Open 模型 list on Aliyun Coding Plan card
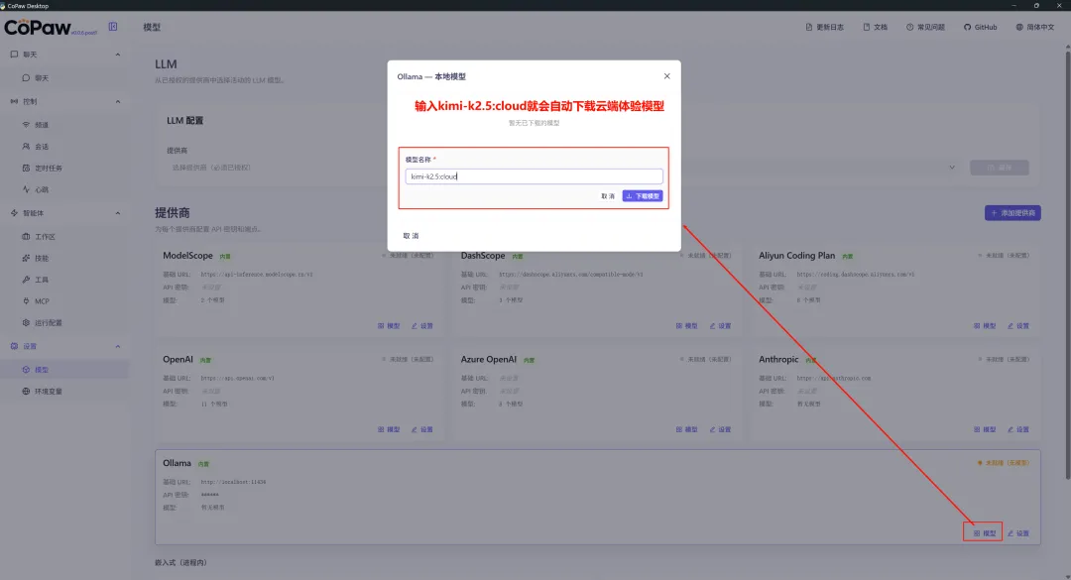Screen dimensions: 1071x580 tap(985, 326)
